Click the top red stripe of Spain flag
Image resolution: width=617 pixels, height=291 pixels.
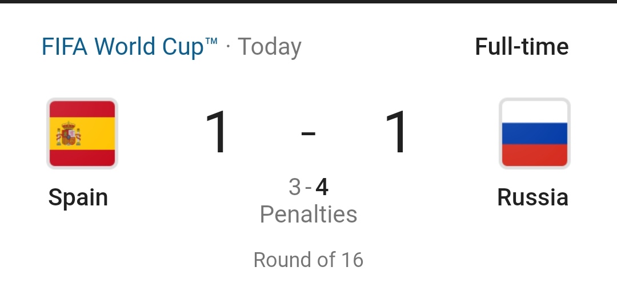pyautogui.click(x=82, y=109)
